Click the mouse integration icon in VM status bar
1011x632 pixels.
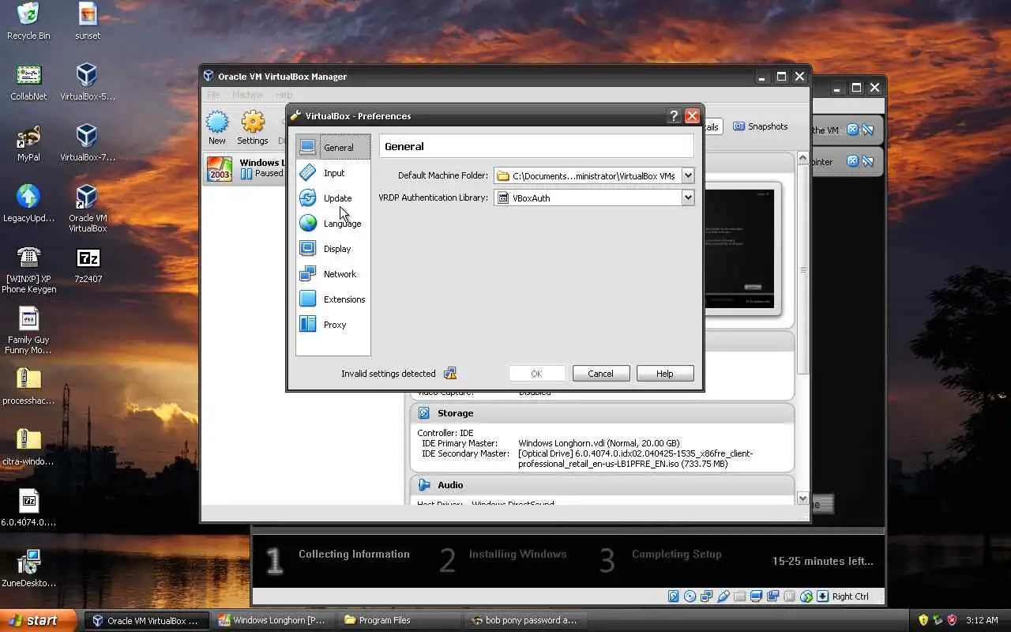806,596
